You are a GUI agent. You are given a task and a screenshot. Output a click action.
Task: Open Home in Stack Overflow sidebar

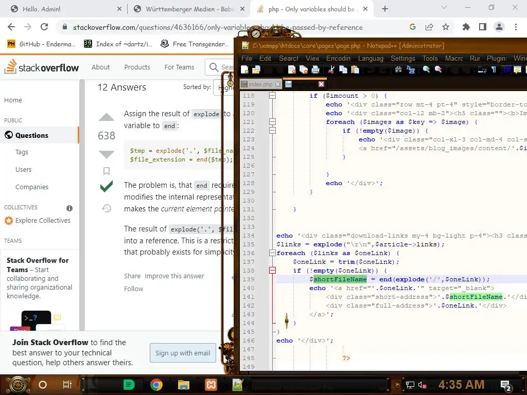[13, 100]
